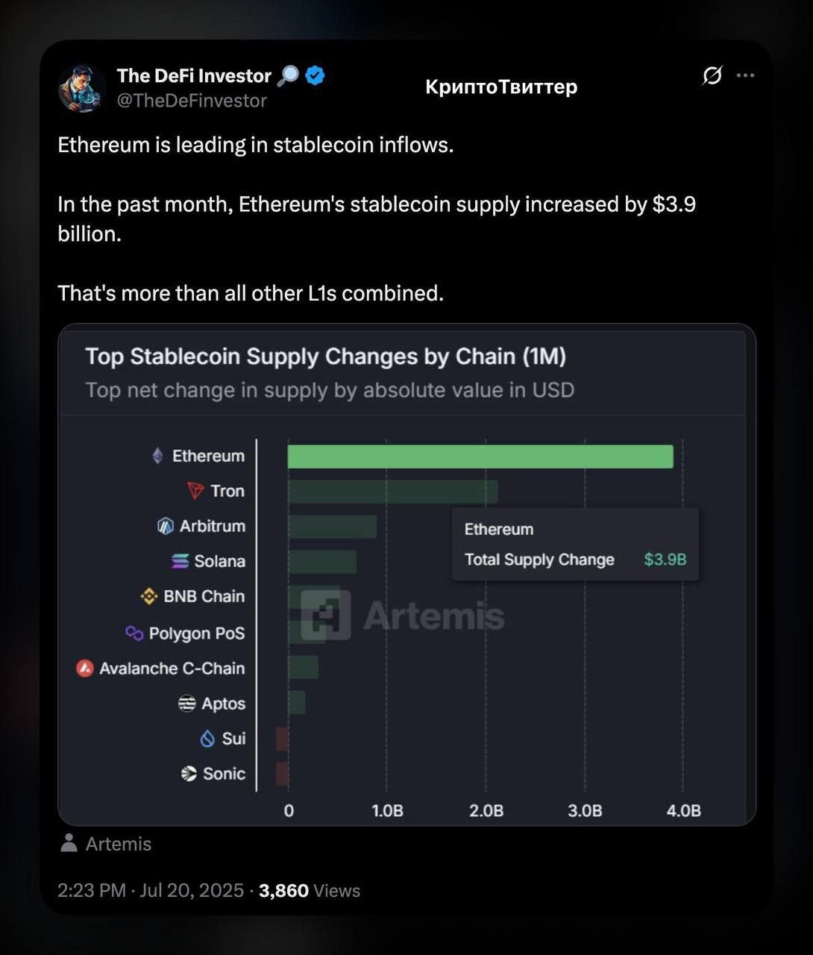Click the Tron supply change bar
813x955 pixels.
(393, 492)
